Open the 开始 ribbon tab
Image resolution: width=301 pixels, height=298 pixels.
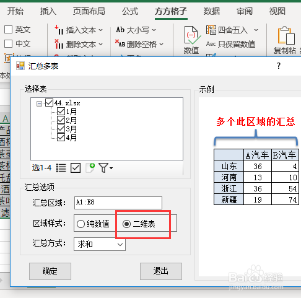pyautogui.click(x=15, y=11)
